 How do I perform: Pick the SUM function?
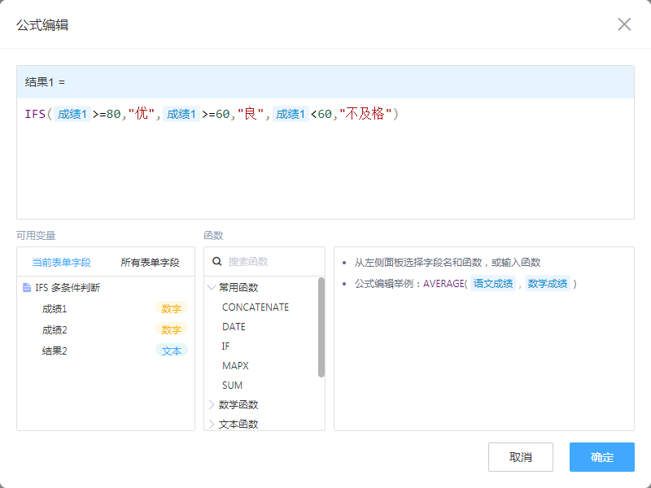[232, 386]
